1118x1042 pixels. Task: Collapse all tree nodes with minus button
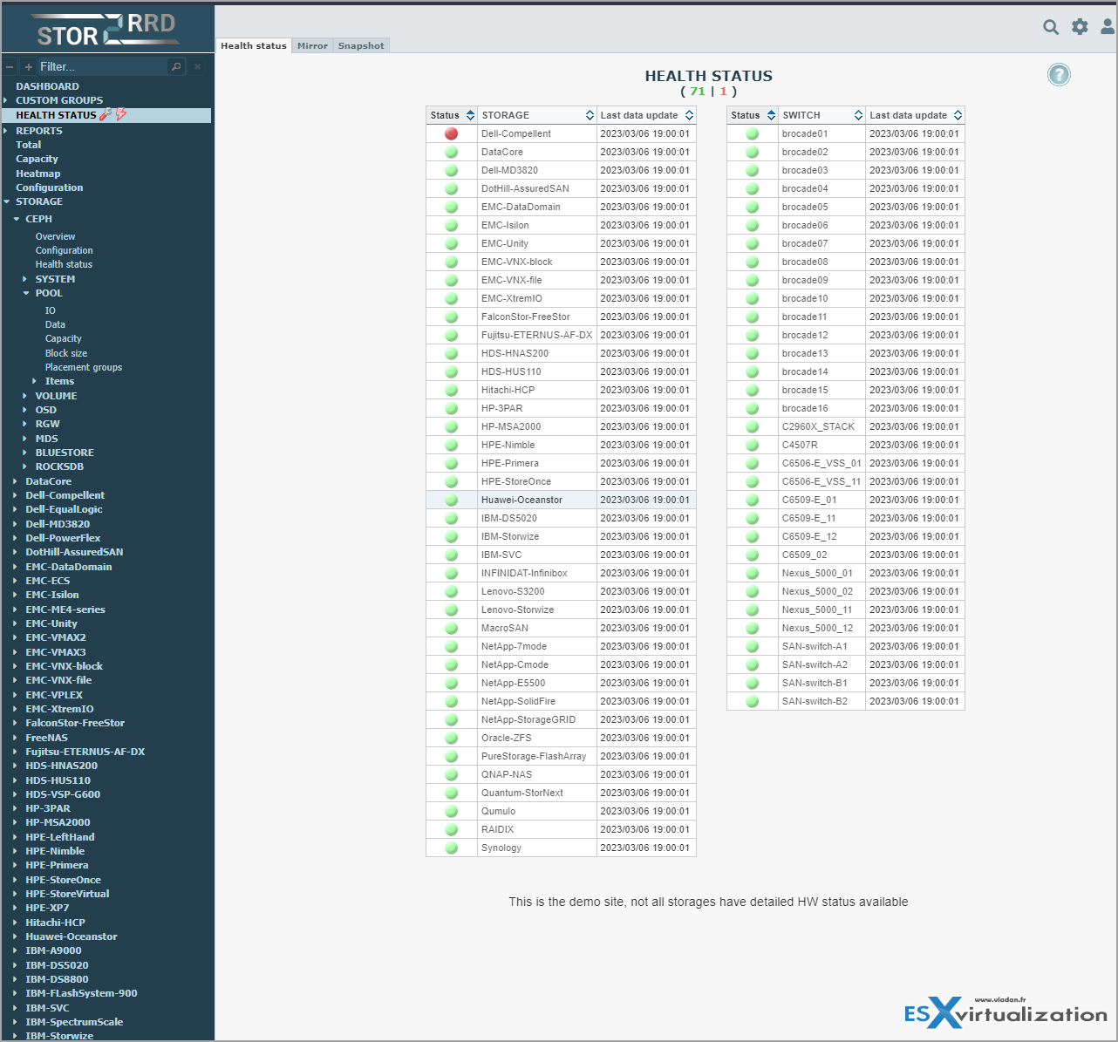pyautogui.click(x=10, y=66)
